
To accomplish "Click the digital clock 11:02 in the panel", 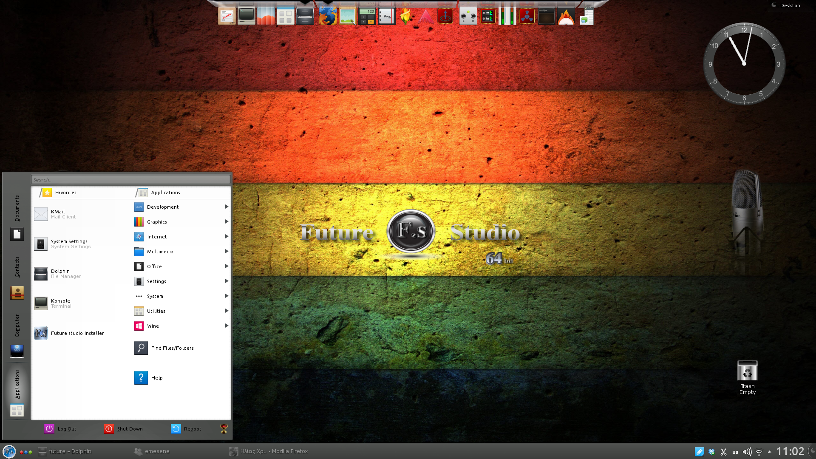I will (790, 451).
